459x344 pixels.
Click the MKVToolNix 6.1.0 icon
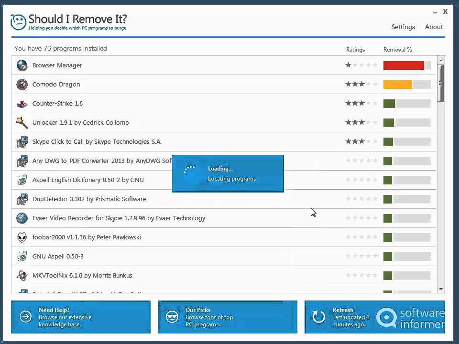[x=22, y=276]
